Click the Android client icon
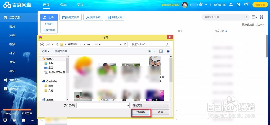 (14, 120)
